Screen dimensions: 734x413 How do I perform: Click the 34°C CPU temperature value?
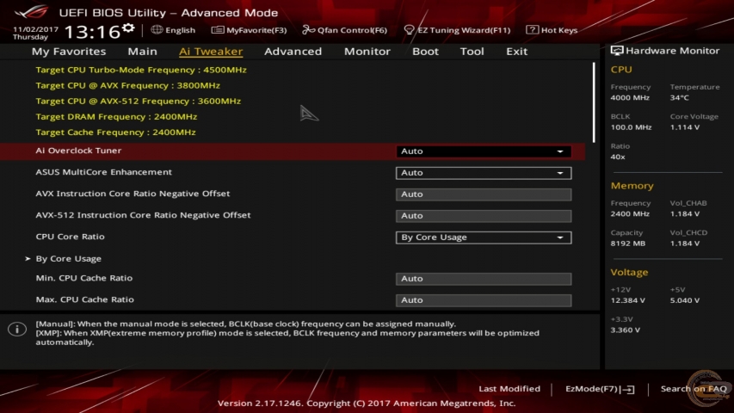(679, 98)
